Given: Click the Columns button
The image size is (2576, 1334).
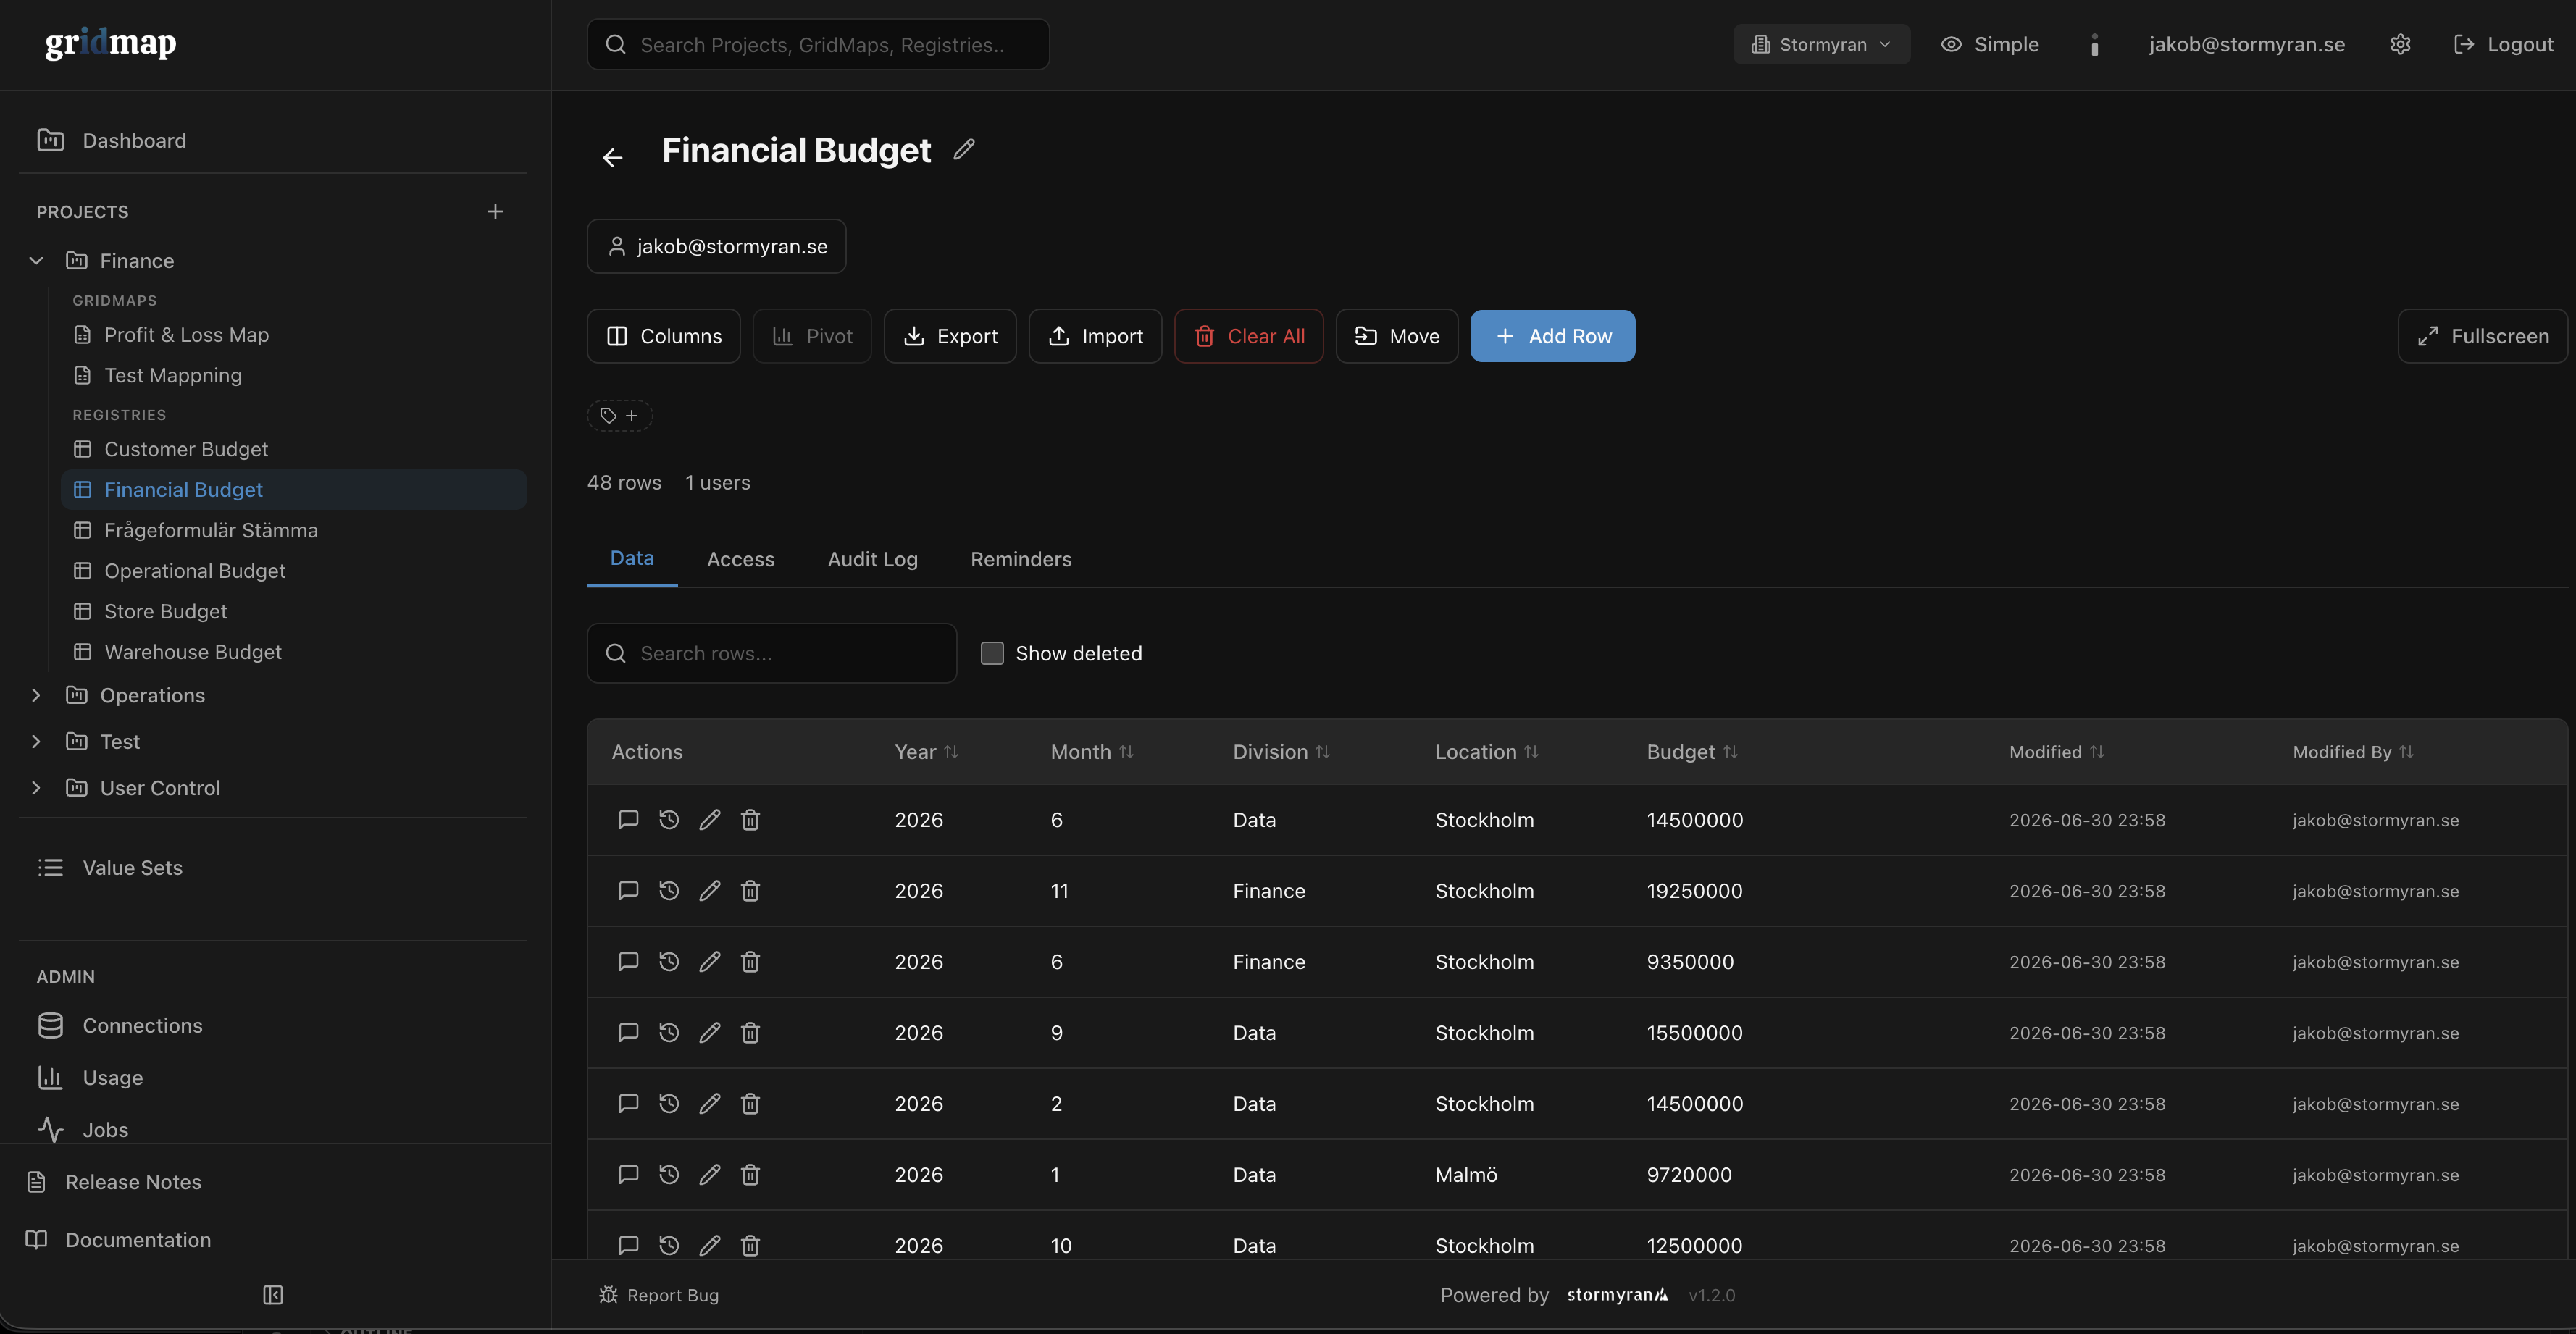Looking at the screenshot, I should (663, 336).
